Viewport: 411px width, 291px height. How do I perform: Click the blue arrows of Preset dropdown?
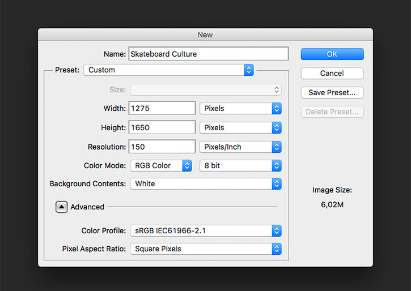pos(249,70)
